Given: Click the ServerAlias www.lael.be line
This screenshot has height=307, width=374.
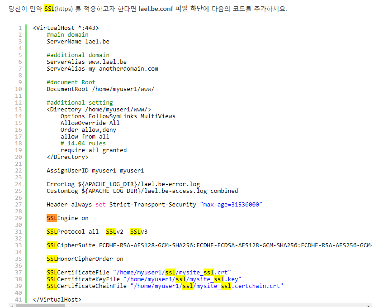Looking at the screenshot, I should tap(86, 62).
